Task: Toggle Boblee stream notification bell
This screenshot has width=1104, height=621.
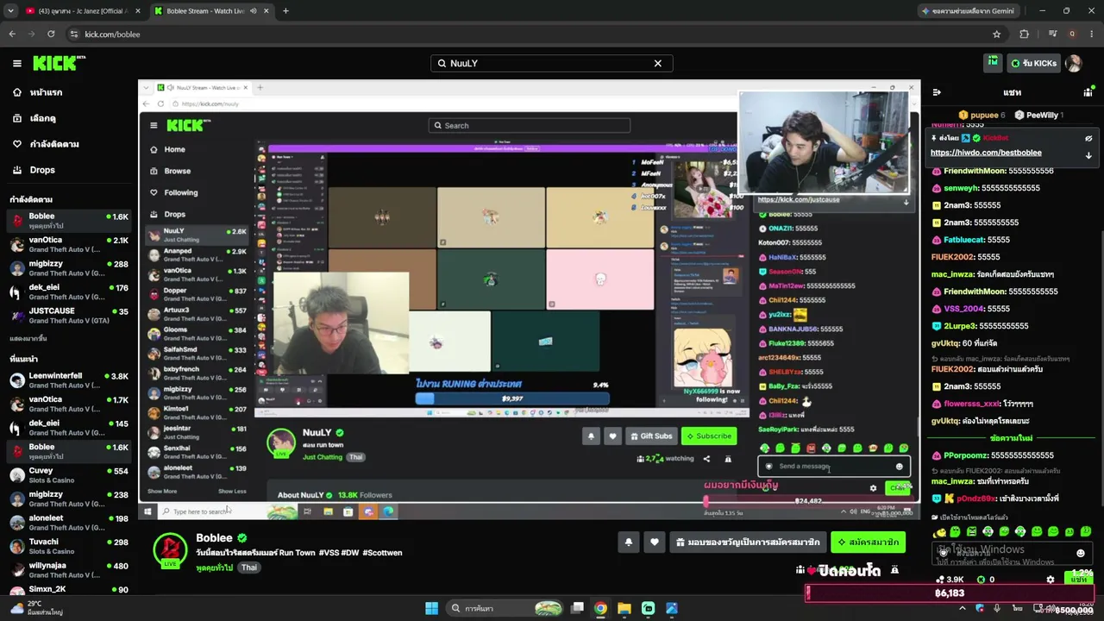Action: point(628,543)
